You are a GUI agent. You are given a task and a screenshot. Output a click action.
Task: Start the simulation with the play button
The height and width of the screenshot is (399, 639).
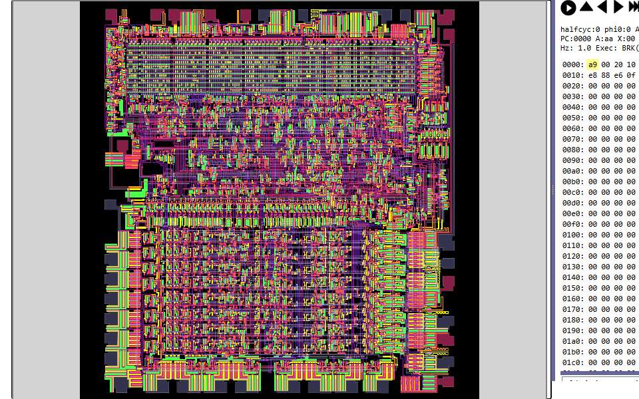pyautogui.click(x=568, y=8)
